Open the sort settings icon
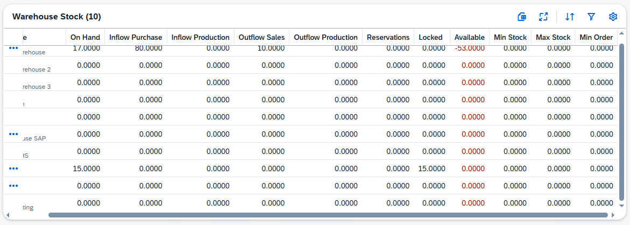 570,17
